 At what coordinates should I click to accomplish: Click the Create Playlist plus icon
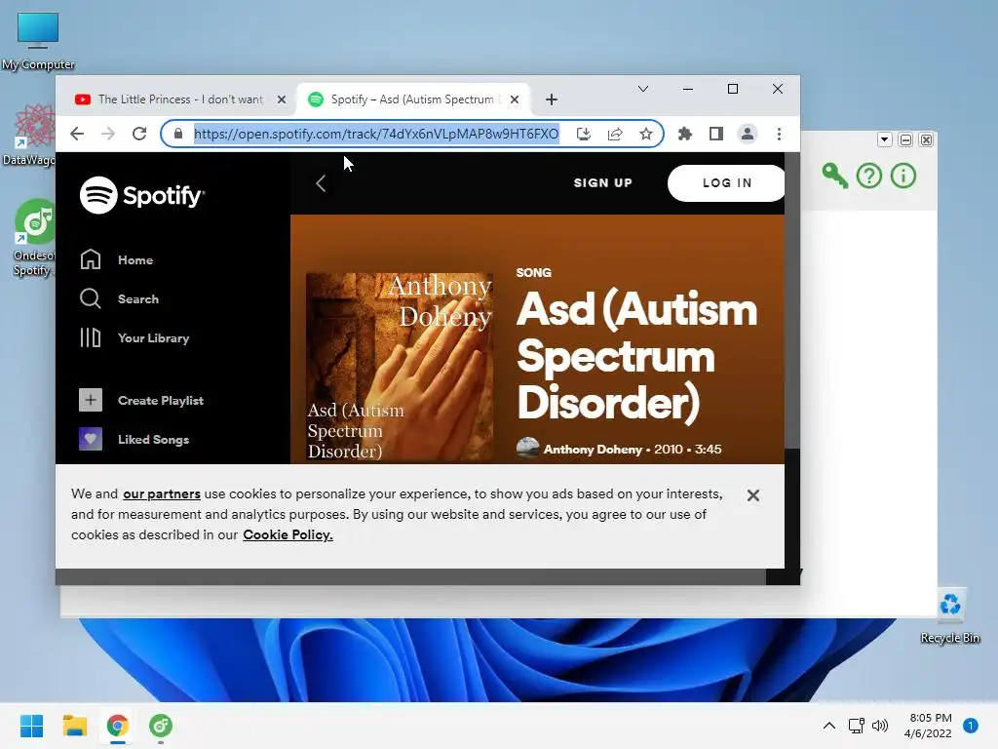pyautogui.click(x=91, y=400)
